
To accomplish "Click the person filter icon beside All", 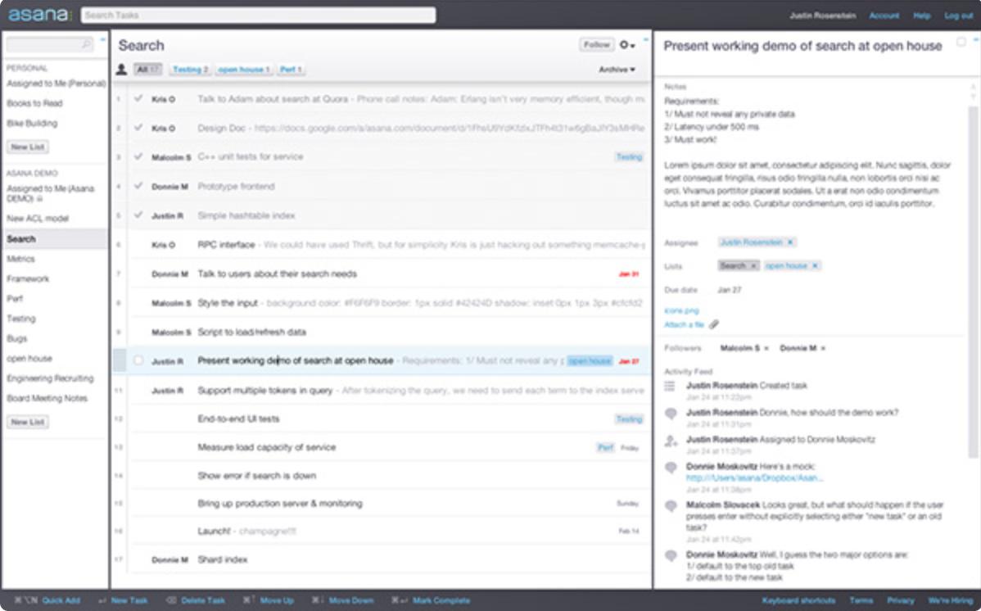I will coord(121,70).
